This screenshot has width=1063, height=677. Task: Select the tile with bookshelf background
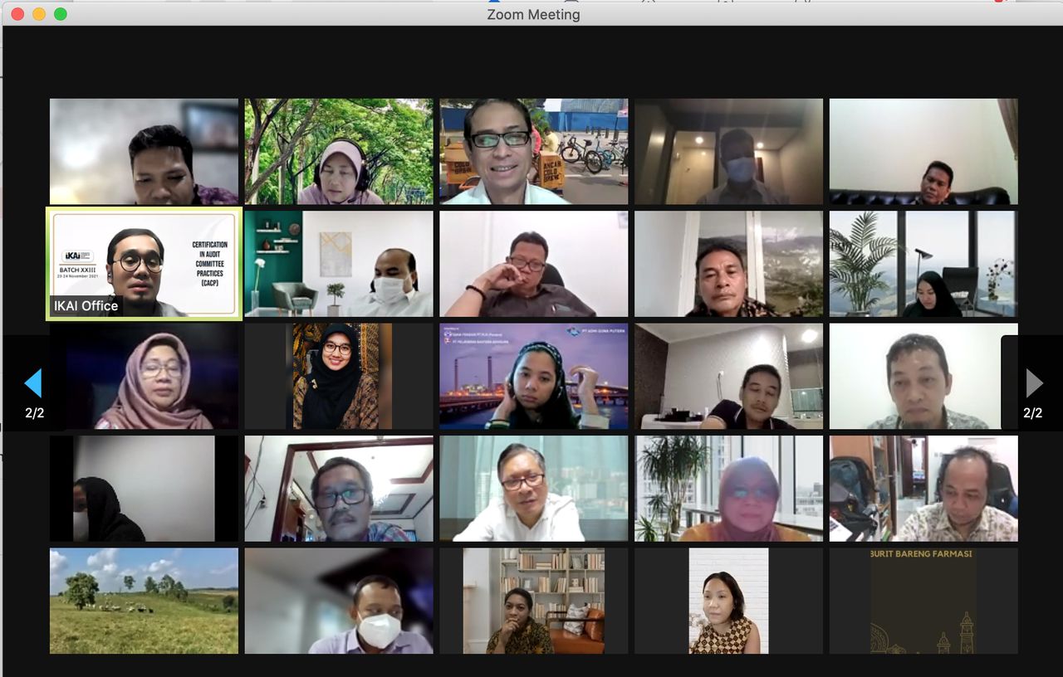534,601
